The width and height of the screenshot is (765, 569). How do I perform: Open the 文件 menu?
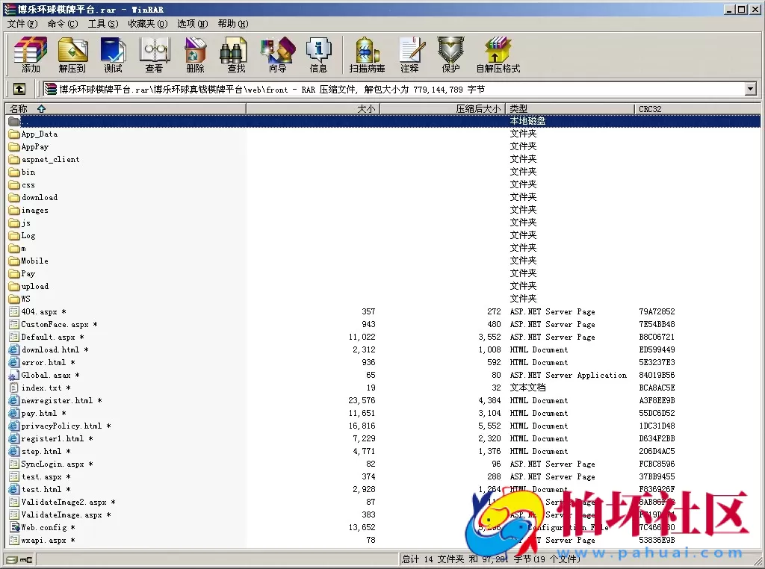[19, 23]
